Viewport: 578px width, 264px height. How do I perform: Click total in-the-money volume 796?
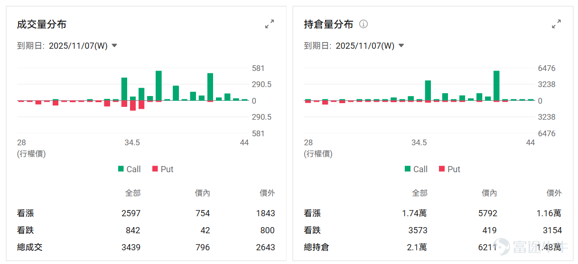pyautogui.click(x=203, y=247)
